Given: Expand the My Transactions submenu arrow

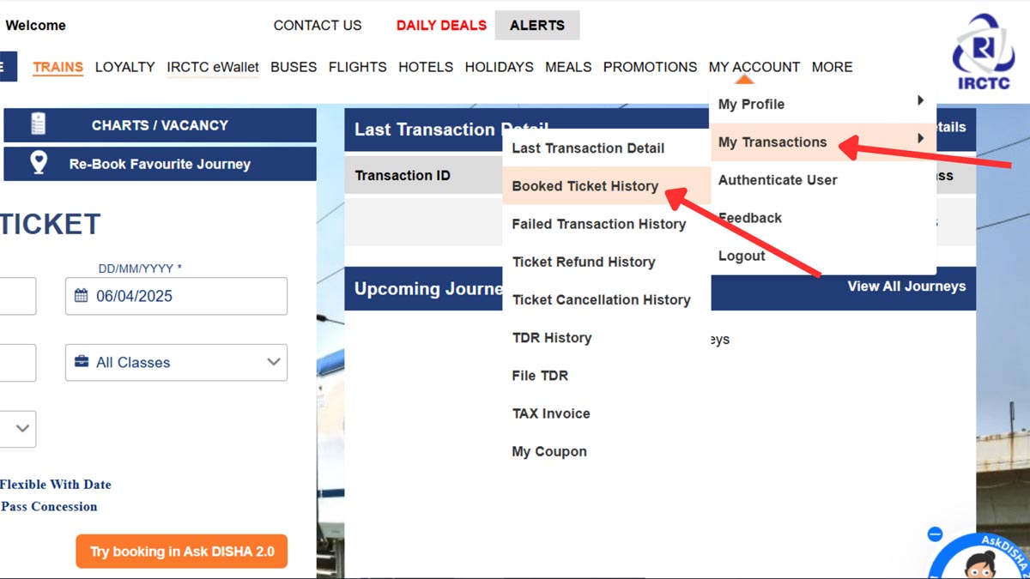Looking at the screenshot, I should coord(921,137).
